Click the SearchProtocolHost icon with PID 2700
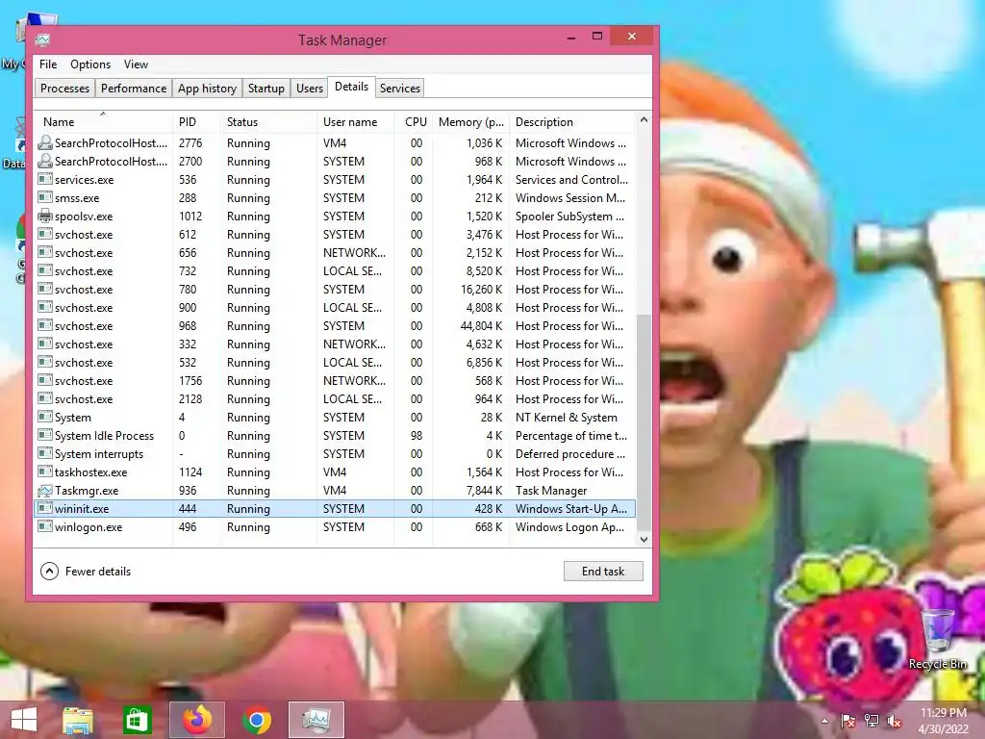Screen dimensions: 985x739 [45, 161]
